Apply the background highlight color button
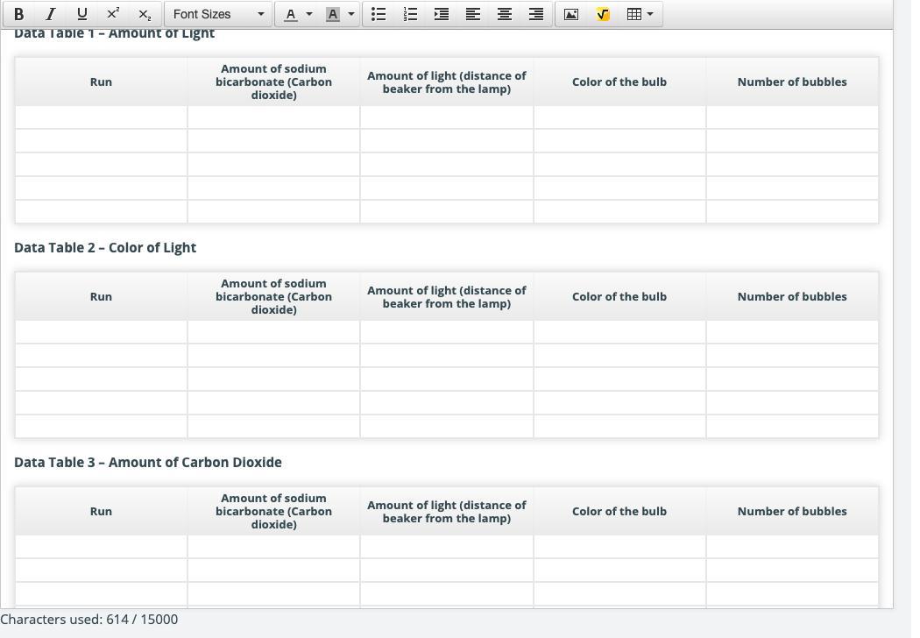The height and width of the screenshot is (638, 920). [332, 14]
